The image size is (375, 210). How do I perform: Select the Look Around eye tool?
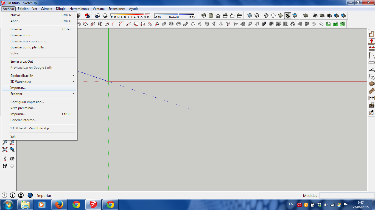[x=12, y=159]
